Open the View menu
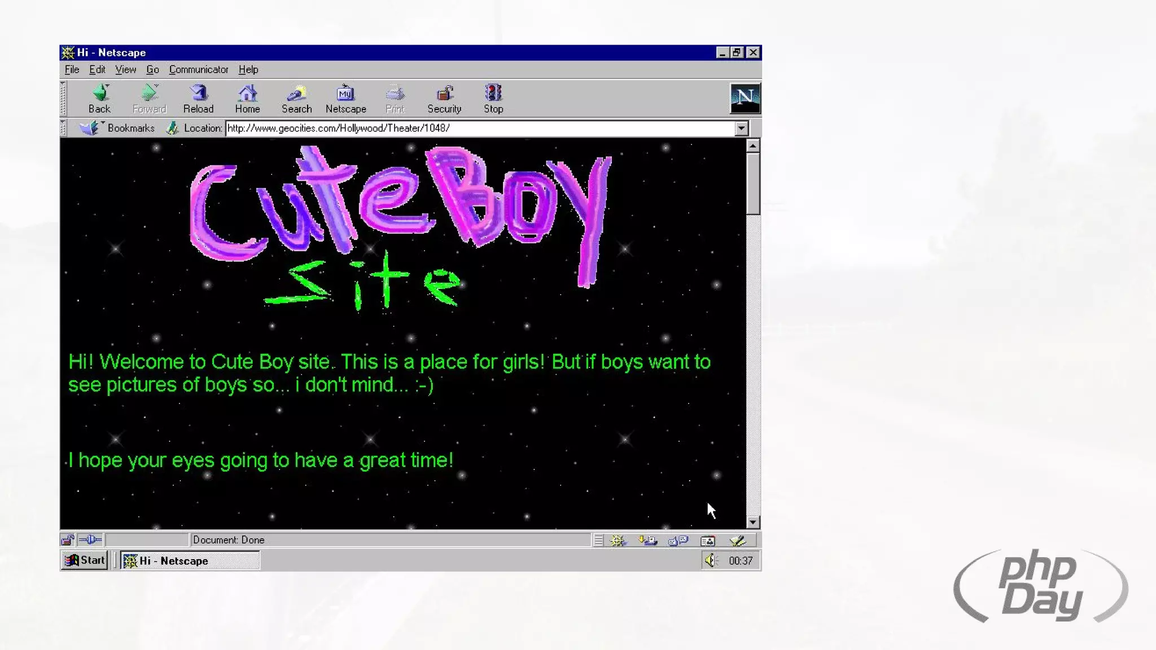The image size is (1156, 650). [125, 69]
